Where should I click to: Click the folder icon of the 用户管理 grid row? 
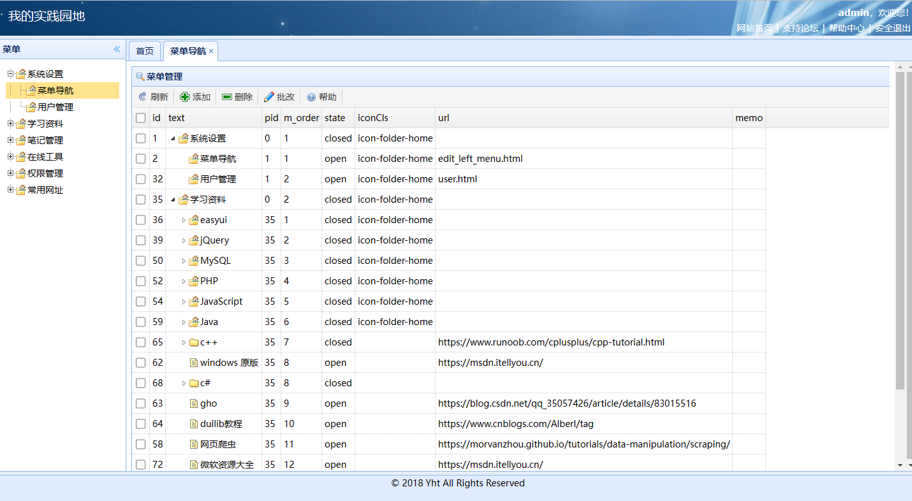[x=194, y=179]
